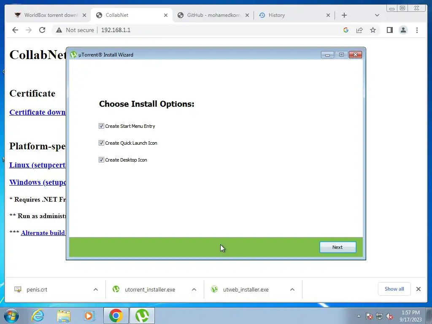Minimize the uTorrent Install Wizard
Screen dimensions: 432x324
tap(327, 55)
